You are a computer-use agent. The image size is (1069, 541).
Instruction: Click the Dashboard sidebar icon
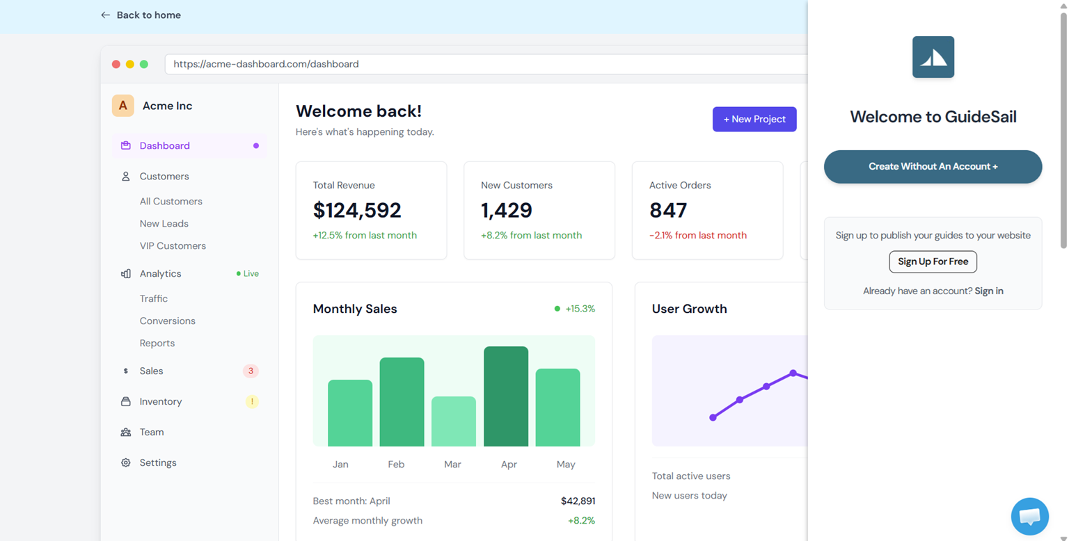click(126, 146)
